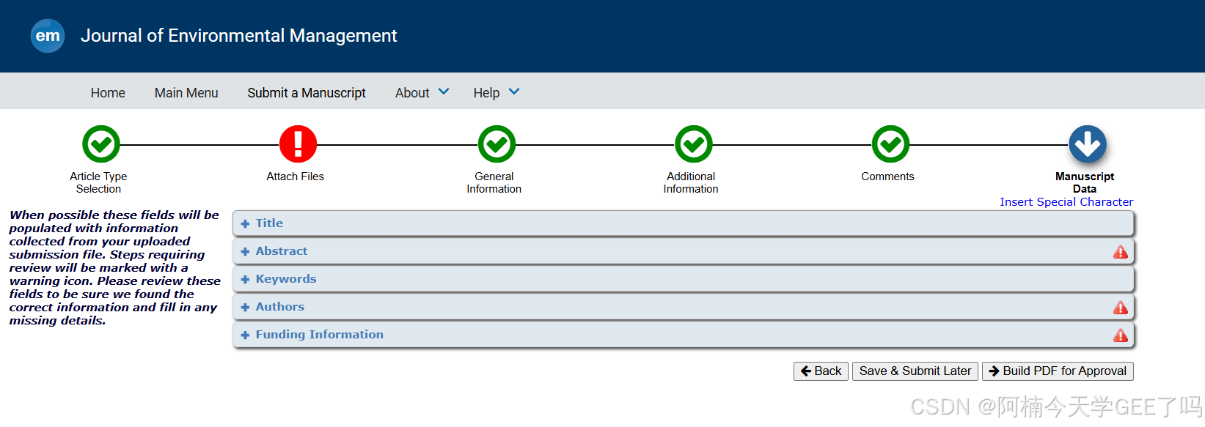
Task: Click the Article Type Selection label
Action: pyautogui.click(x=98, y=182)
